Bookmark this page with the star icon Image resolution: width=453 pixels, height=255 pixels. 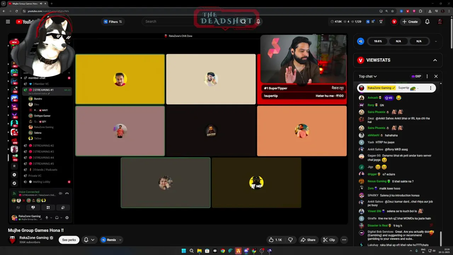click(x=392, y=11)
